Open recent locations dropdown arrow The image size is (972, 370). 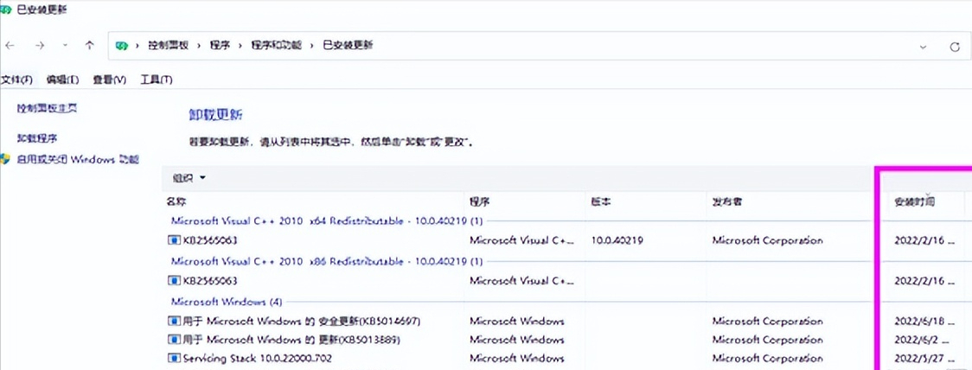tap(66, 45)
